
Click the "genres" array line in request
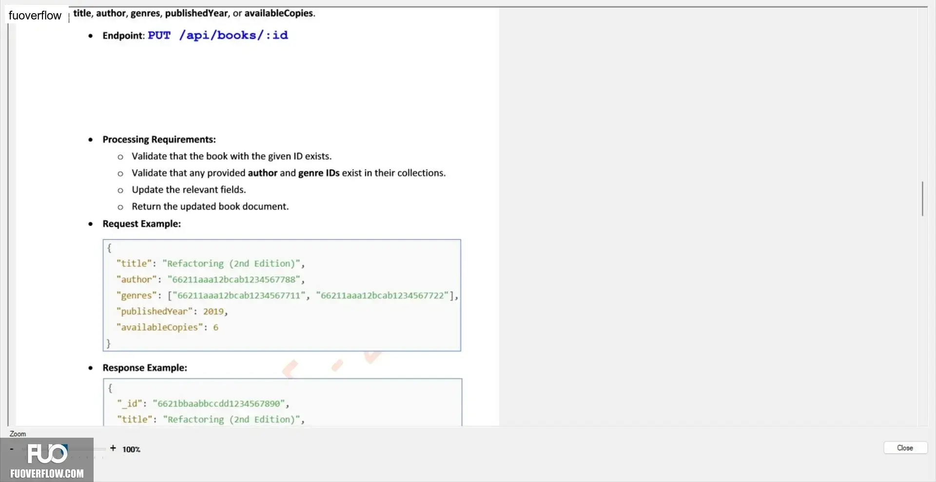287,296
